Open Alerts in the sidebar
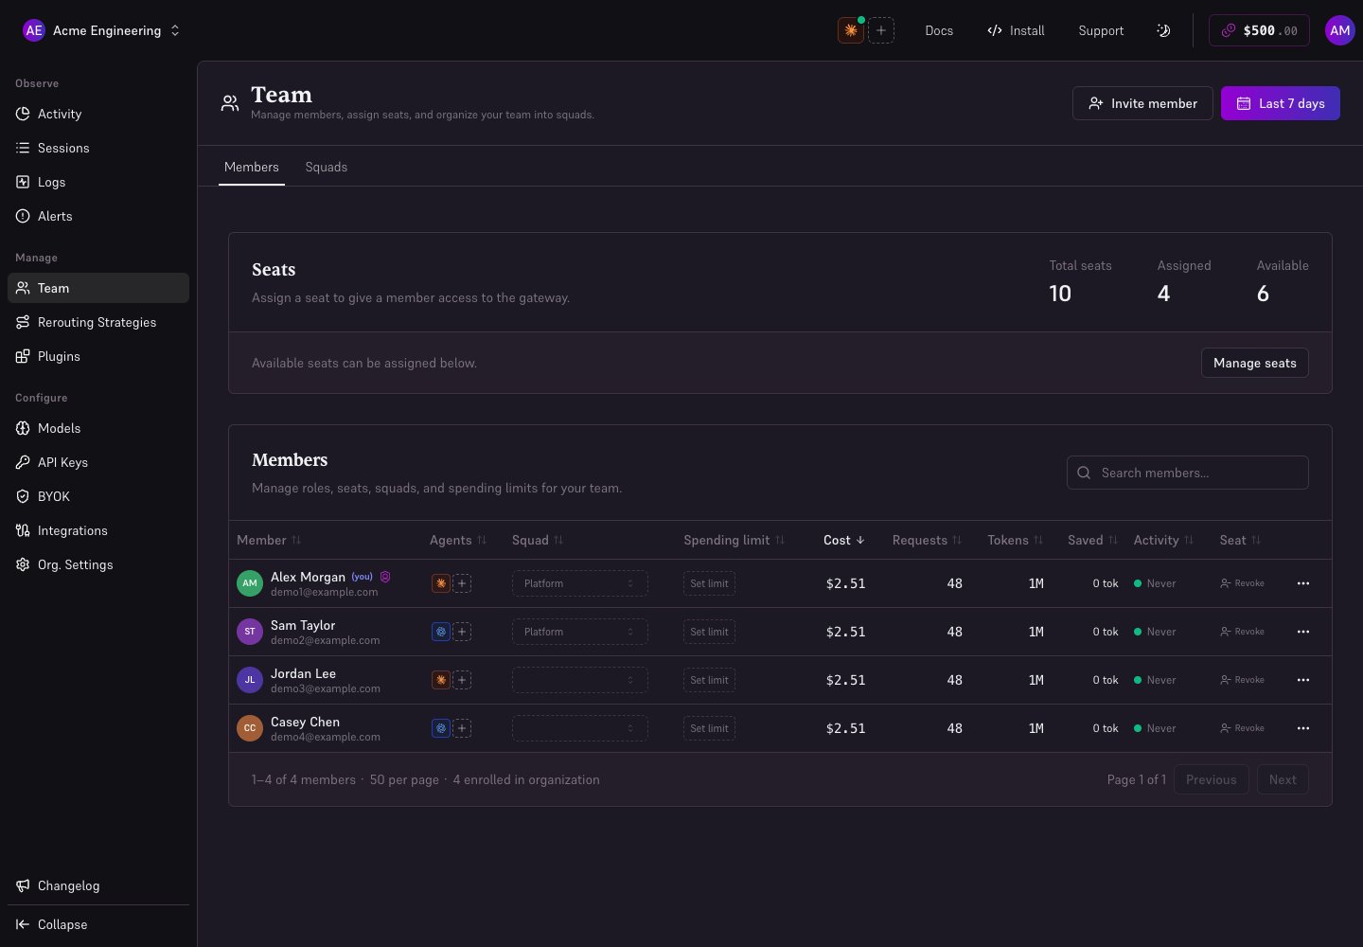 [98, 216]
